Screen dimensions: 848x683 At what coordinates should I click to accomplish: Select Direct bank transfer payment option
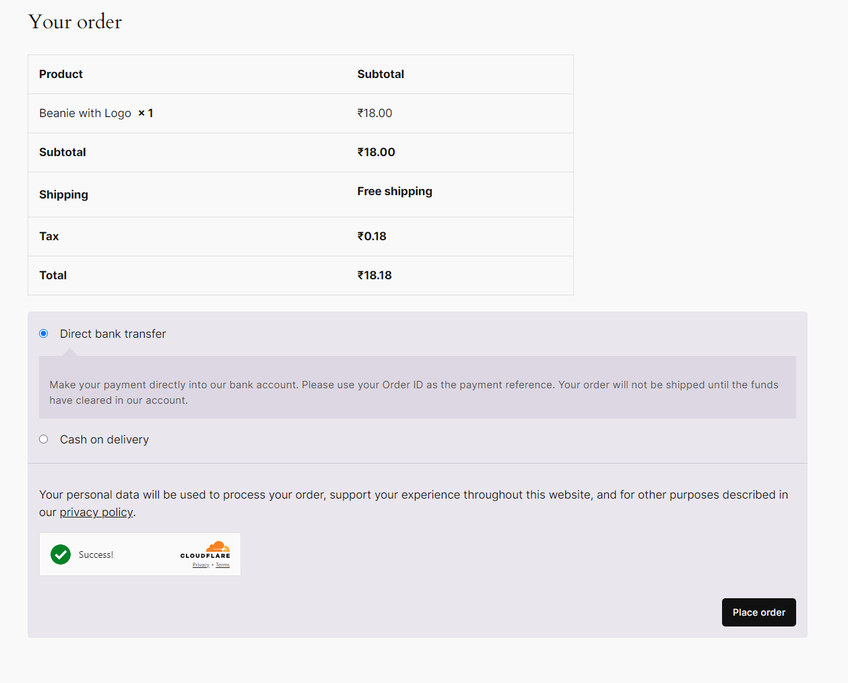tap(44, 334)
